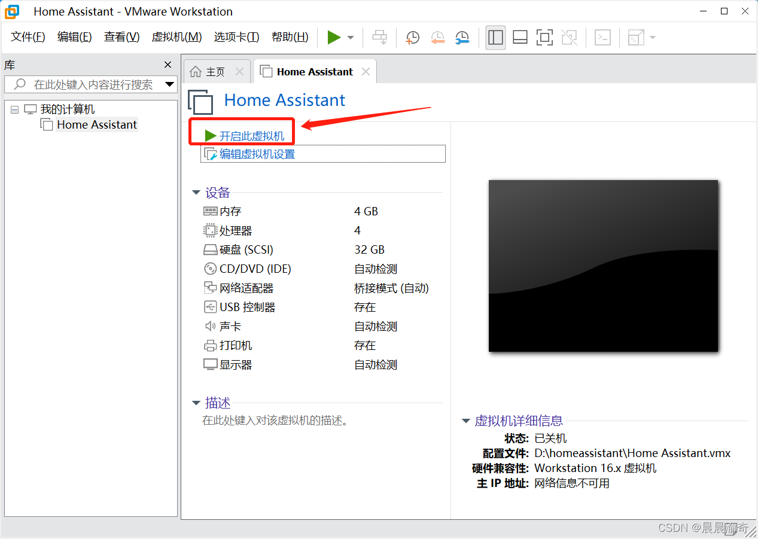Image resolution: width=758 pixels, height=539 pixels.
Task: Click the 网络信息不可用 IP address value
Action: pos(572,483)
